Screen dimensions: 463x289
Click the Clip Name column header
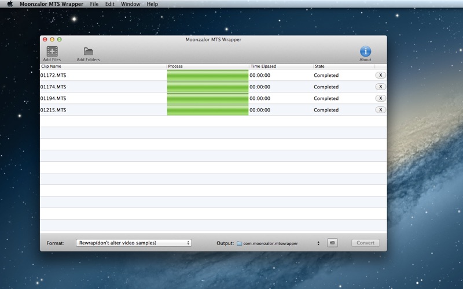click(103, 66)
